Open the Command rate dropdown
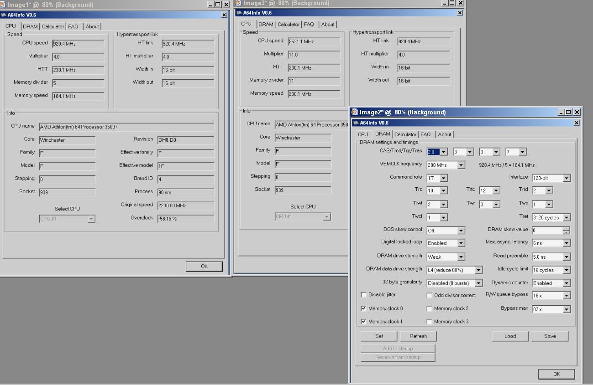593x385 pixels. tap(444, 178)
